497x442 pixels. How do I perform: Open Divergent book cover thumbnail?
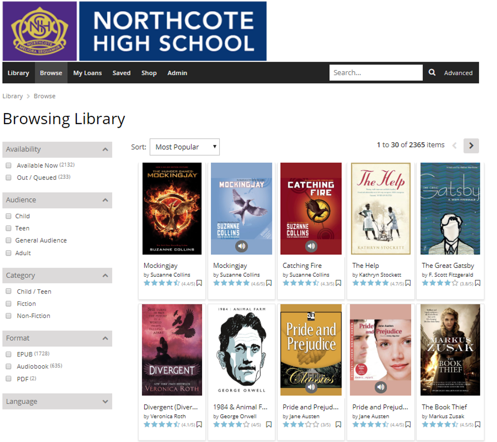pos(172,350)
